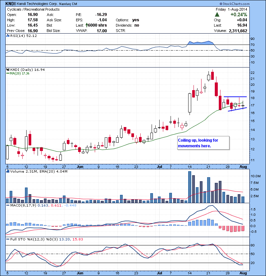The image size is (266, 276).
Task: Click the upper blue resistance line near 18
Action: point(235,97)
